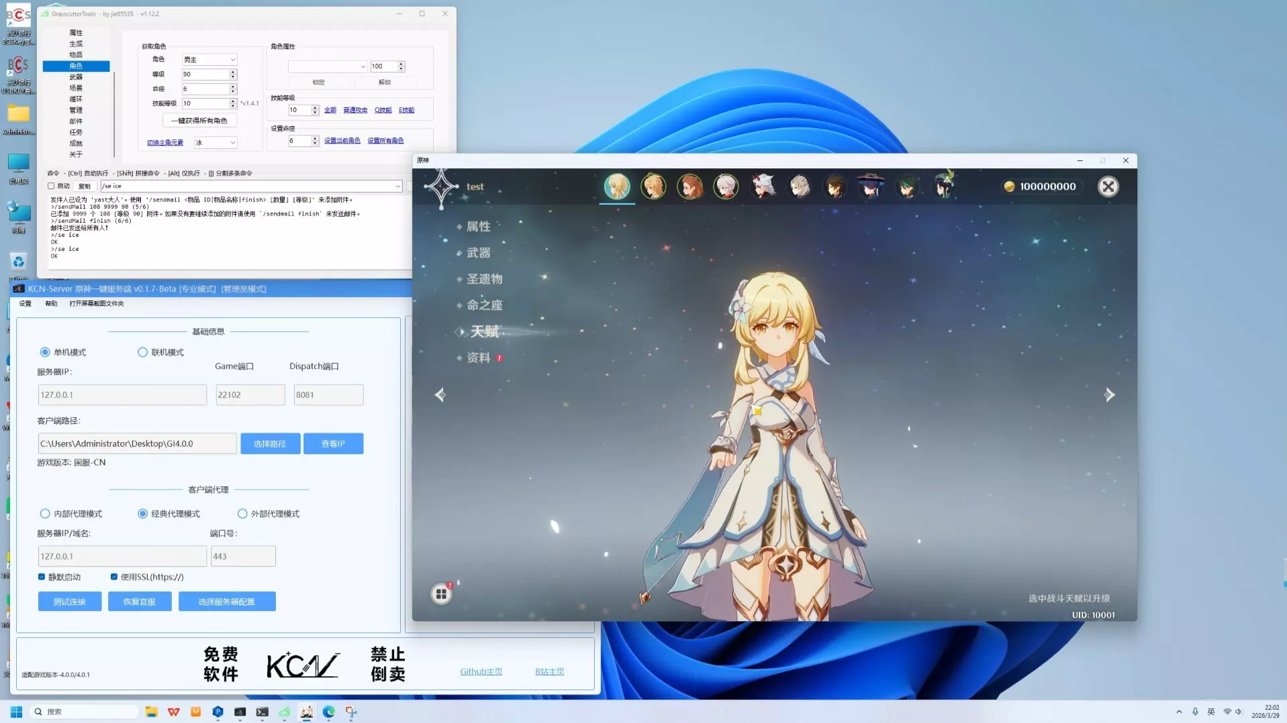The image size is (1287, 723).
Task: Click the green Grasscutter taskbar icon
Action: (x=285, y=712)
